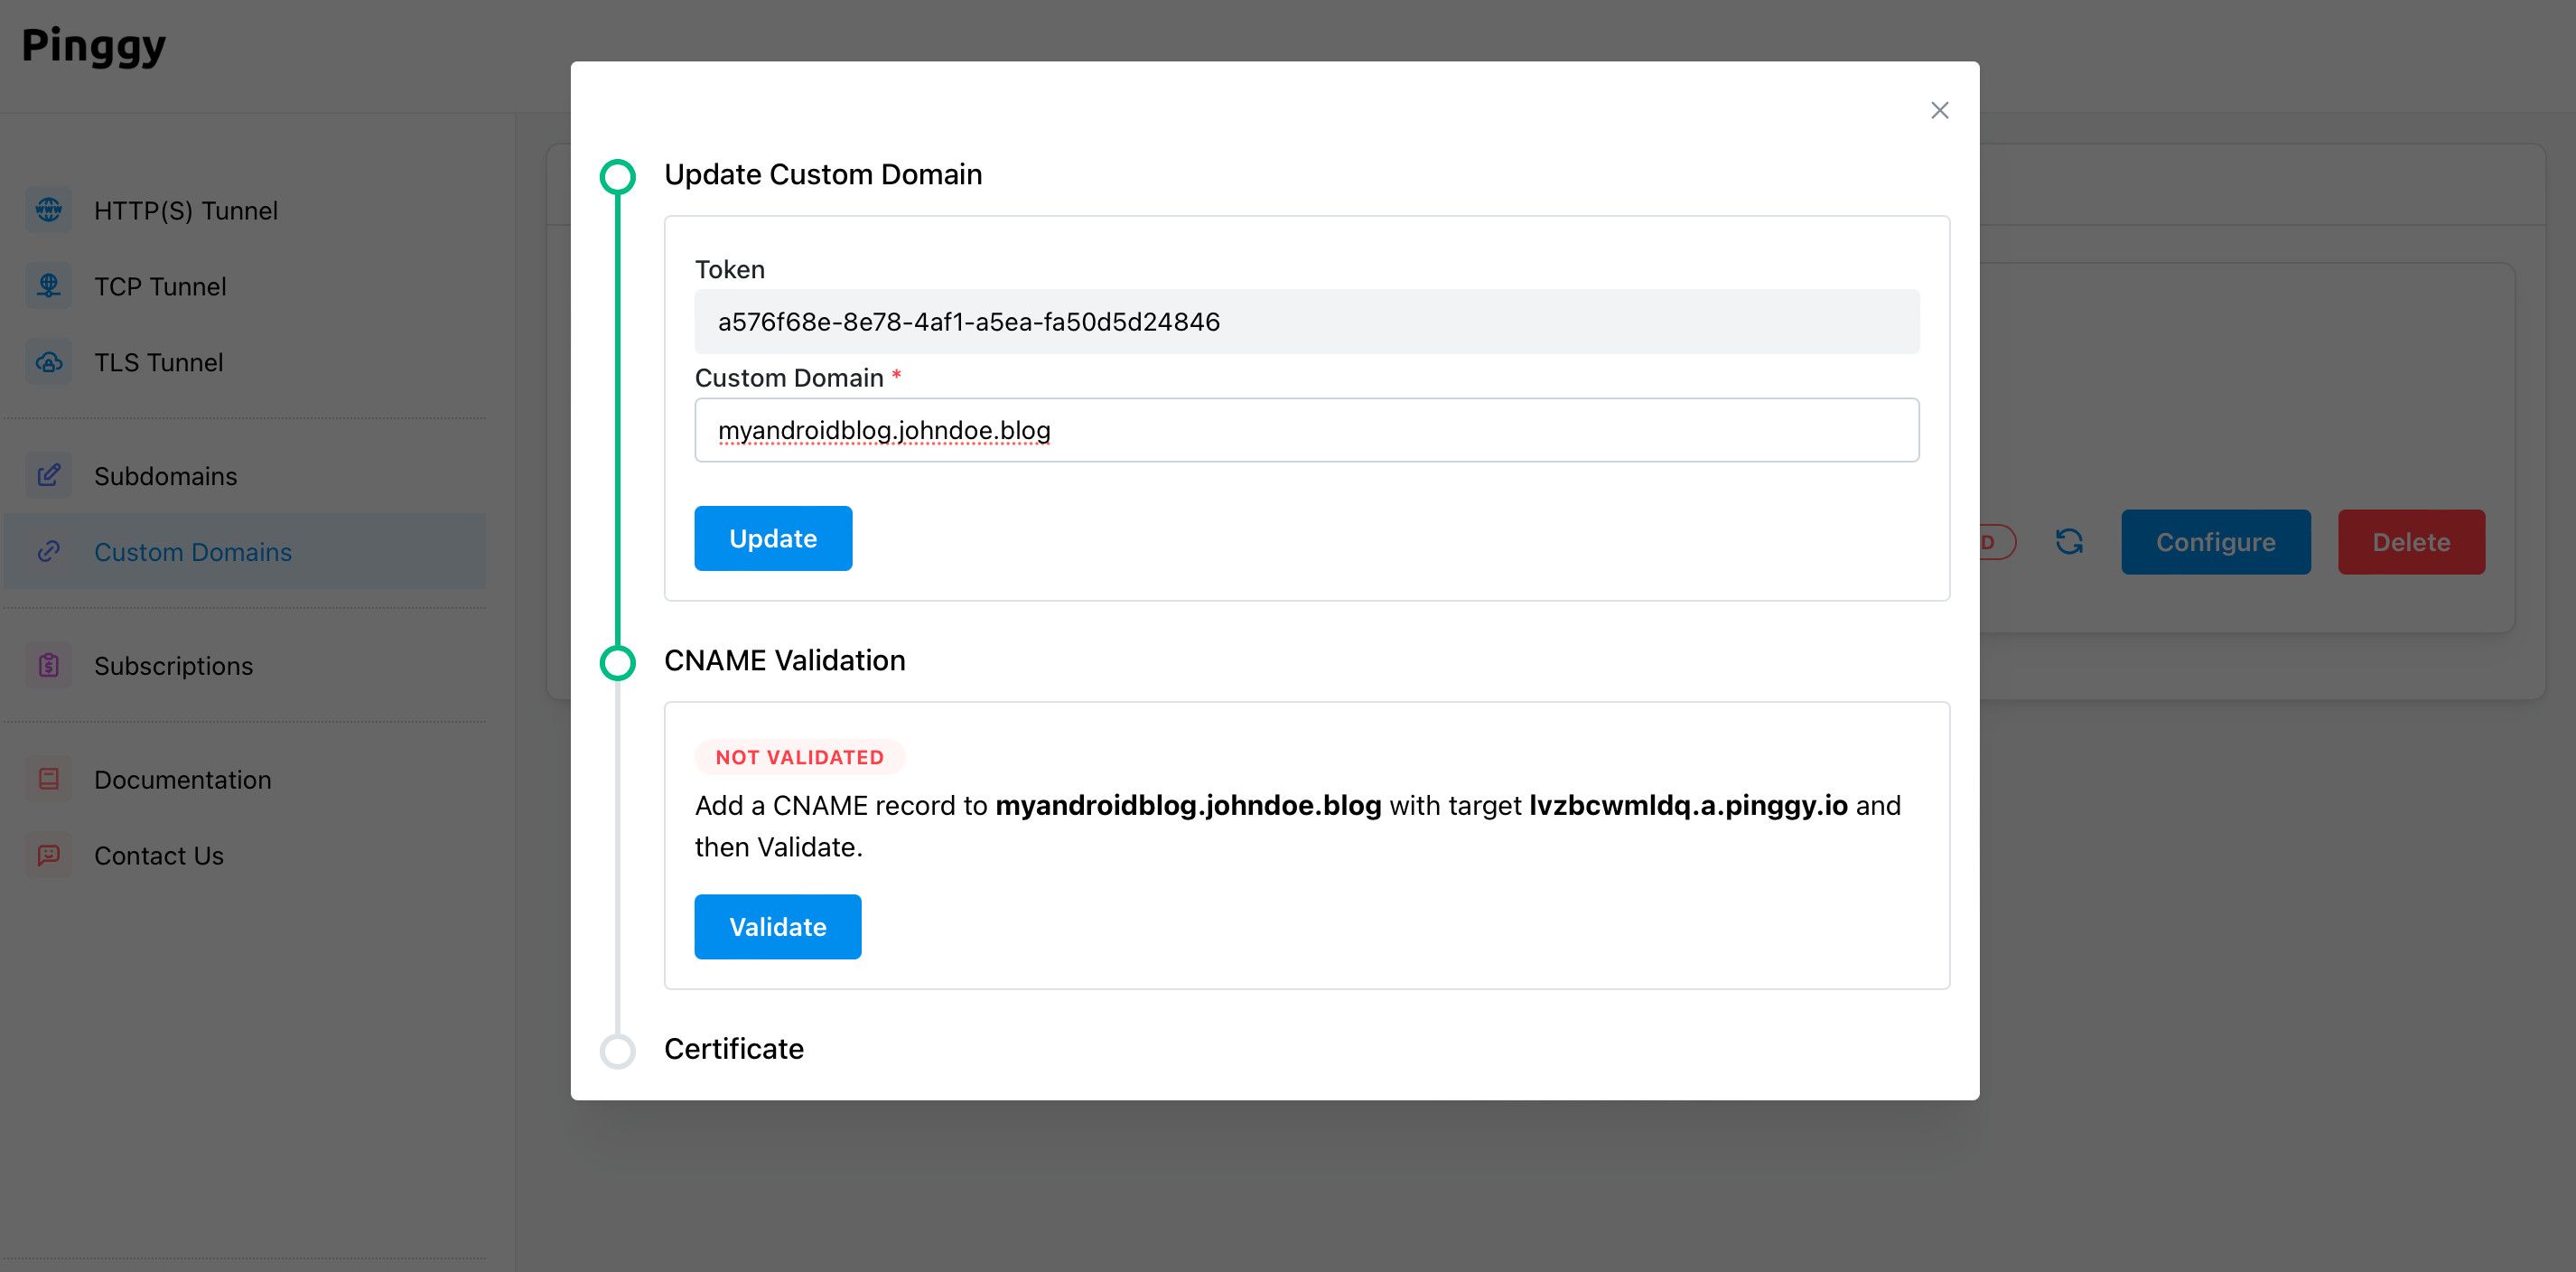Click the lvzbcwmldq.a.pinggy.io target text
The image size is (2576, 1272).
click(x=1688, y=805)
